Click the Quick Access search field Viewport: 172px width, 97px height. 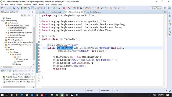[x=156, y=8]
